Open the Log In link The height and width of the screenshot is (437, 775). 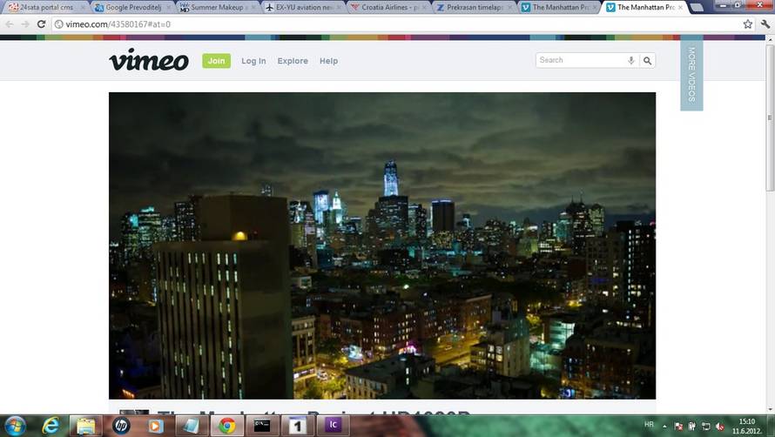253,61
